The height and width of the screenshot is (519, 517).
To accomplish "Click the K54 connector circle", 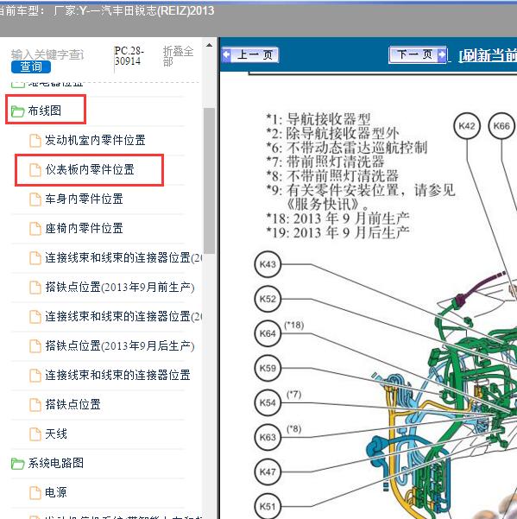I will tap(268, 402).
